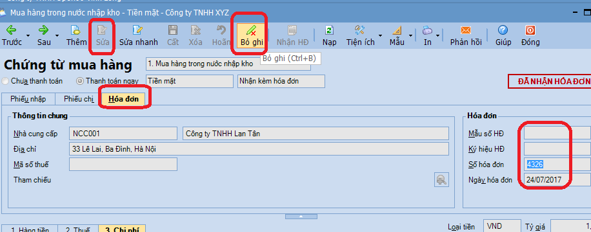Unpost the voucher with Bỏ ghi
This screenshot has width=591, height=232.
(252, 35)
